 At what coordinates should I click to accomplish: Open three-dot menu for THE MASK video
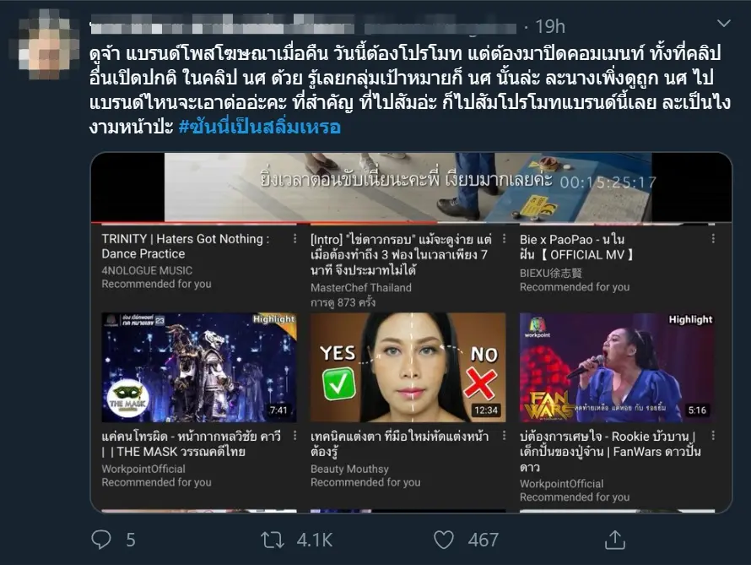tap(295, 436)
